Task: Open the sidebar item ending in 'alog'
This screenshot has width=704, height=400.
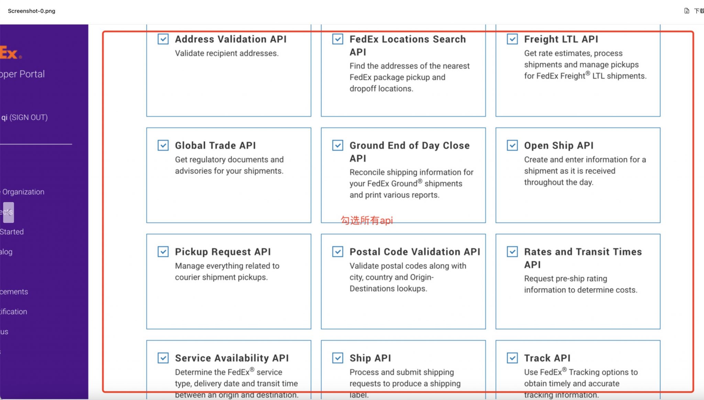Action: pyautogui.click(x=6, y=252)
